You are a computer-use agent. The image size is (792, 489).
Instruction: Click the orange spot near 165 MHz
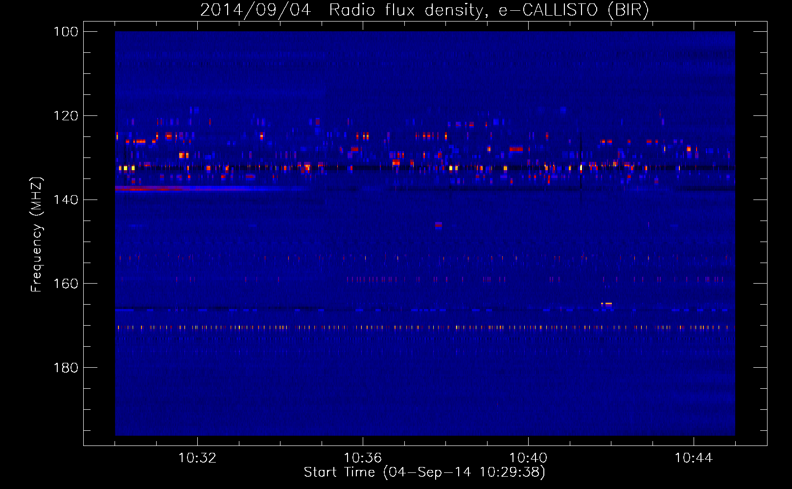(606, 304)
